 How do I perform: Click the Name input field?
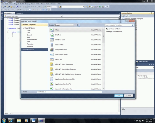point(69,92)
